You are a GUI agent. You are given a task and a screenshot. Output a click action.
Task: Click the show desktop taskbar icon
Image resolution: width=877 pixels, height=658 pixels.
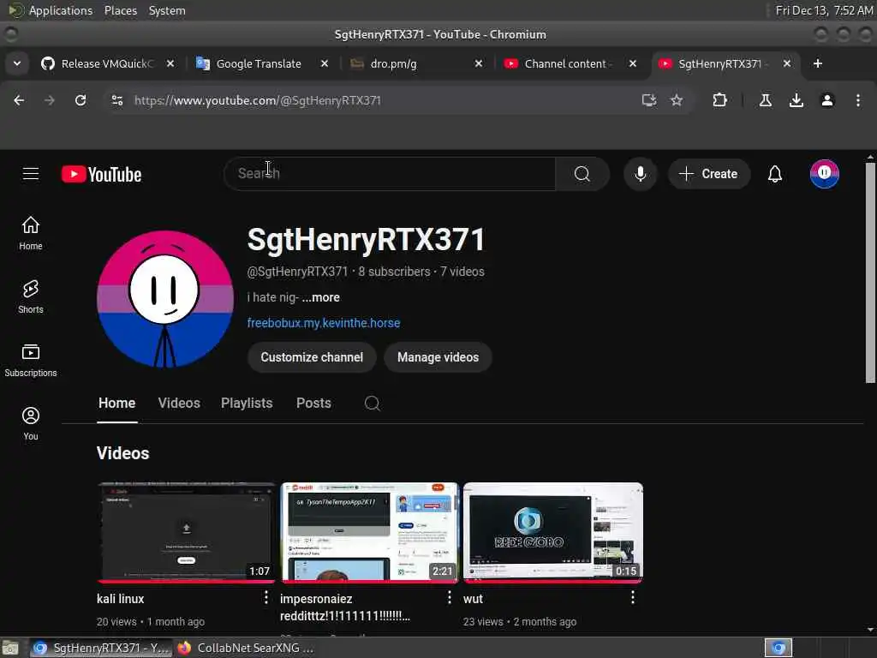coord(10,649)
